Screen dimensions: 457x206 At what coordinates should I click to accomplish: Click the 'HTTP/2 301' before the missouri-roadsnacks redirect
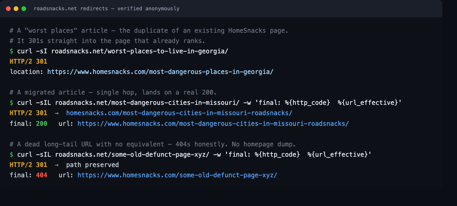point(28,113)
